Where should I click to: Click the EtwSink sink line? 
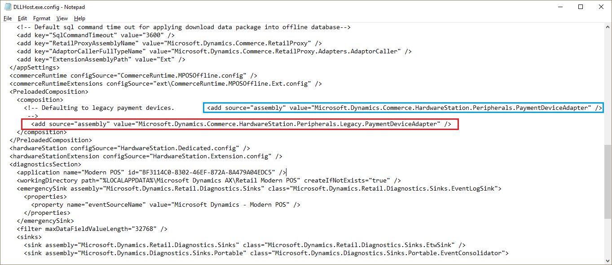245,245
